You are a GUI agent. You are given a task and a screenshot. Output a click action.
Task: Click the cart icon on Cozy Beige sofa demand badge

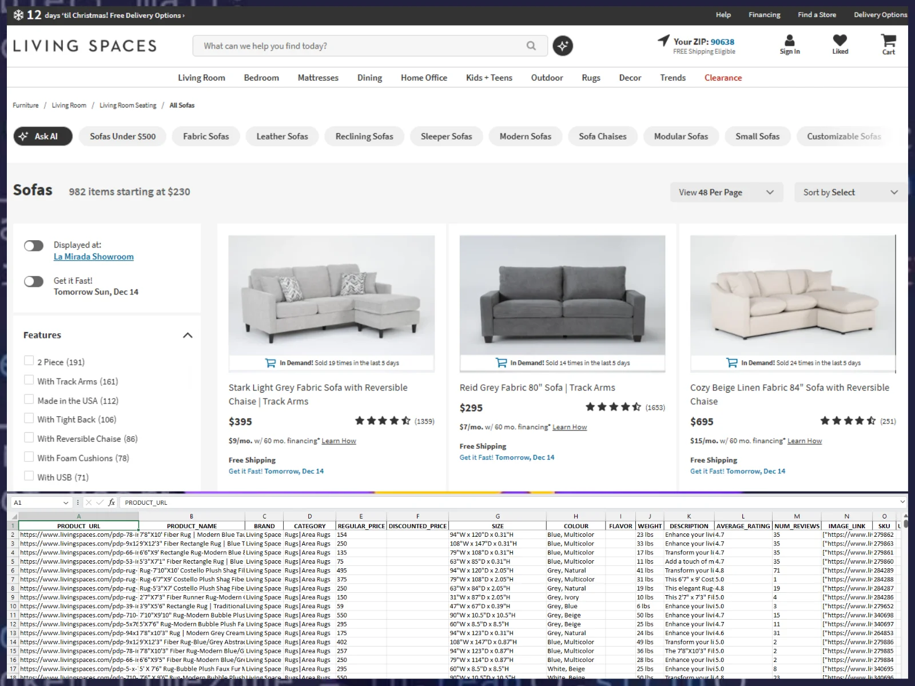pos(731,362)
